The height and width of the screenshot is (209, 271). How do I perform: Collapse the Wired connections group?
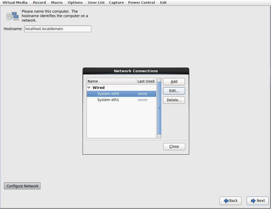point(89,88)
